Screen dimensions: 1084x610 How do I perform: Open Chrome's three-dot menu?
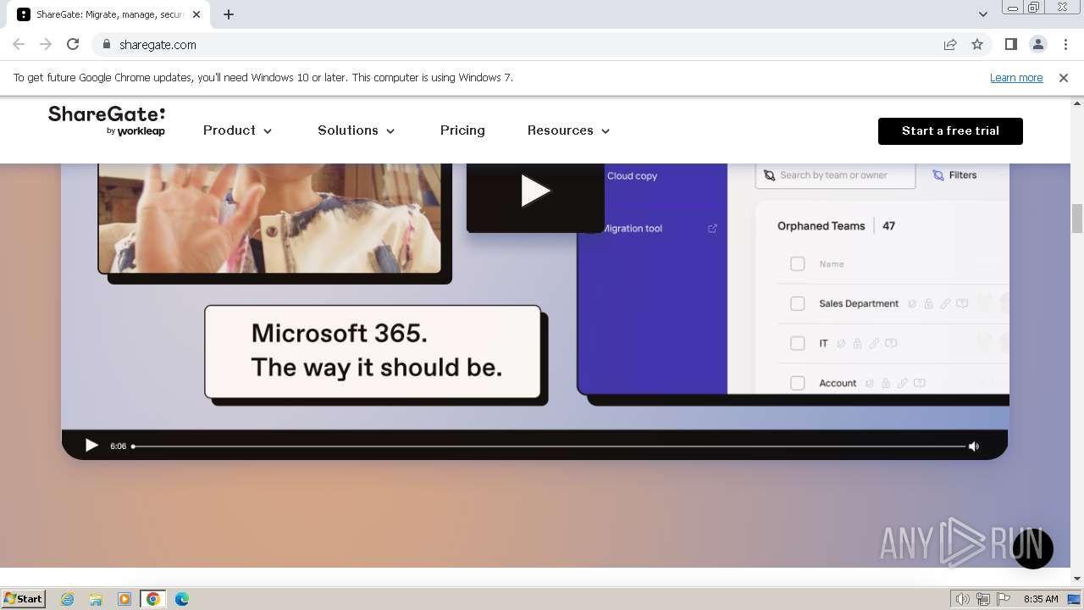click(x=1065, y=44)
